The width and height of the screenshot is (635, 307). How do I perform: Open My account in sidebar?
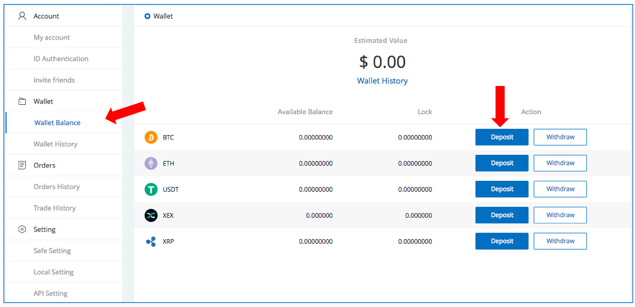pyautogui.click(x=52, y=37)
